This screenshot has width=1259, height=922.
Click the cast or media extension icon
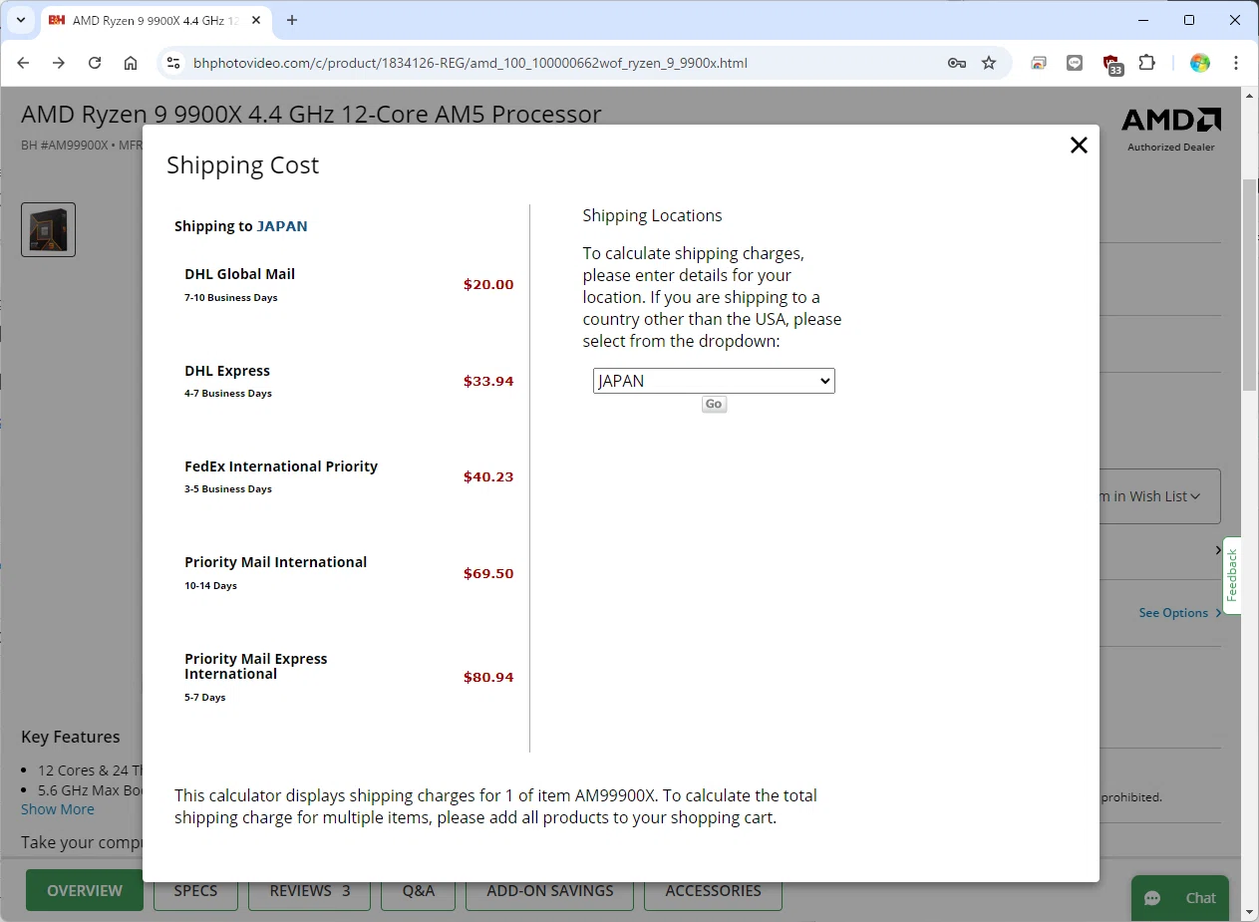1039,63
